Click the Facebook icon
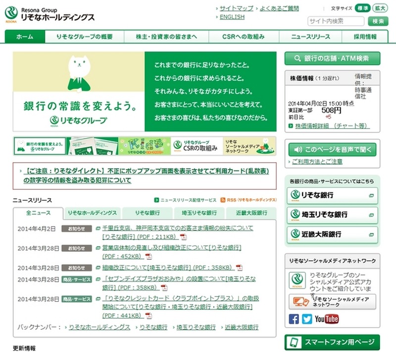The width and height of the screenshot is (396, 352). [x=294, y=319]
